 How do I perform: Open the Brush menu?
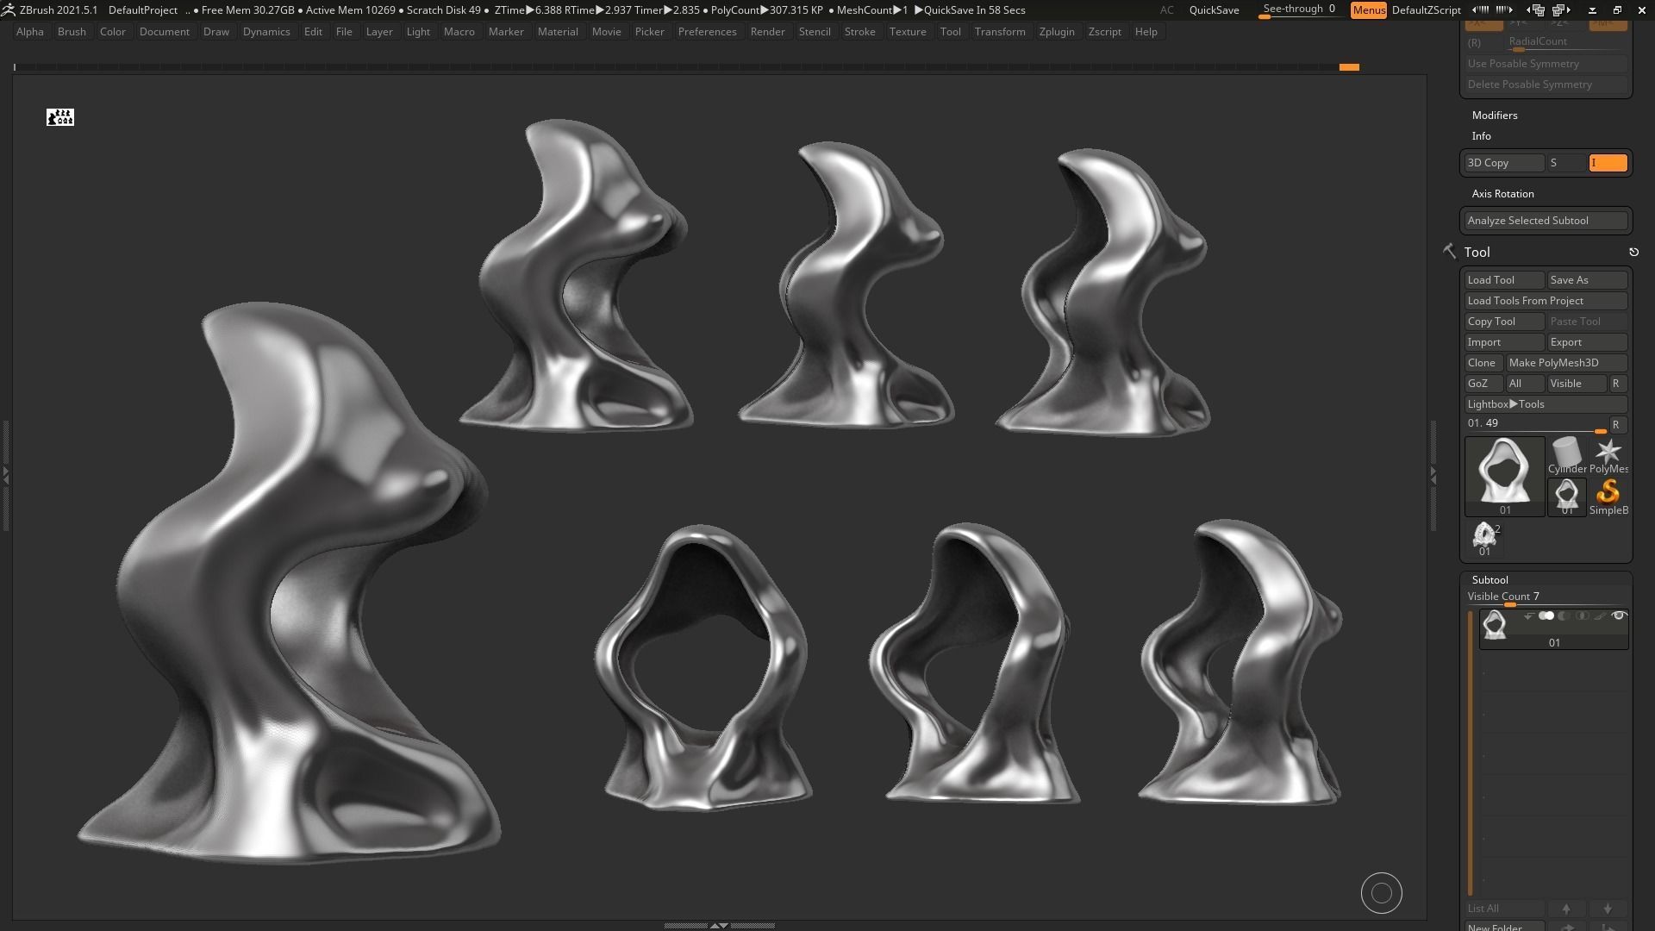pos(72,32)
